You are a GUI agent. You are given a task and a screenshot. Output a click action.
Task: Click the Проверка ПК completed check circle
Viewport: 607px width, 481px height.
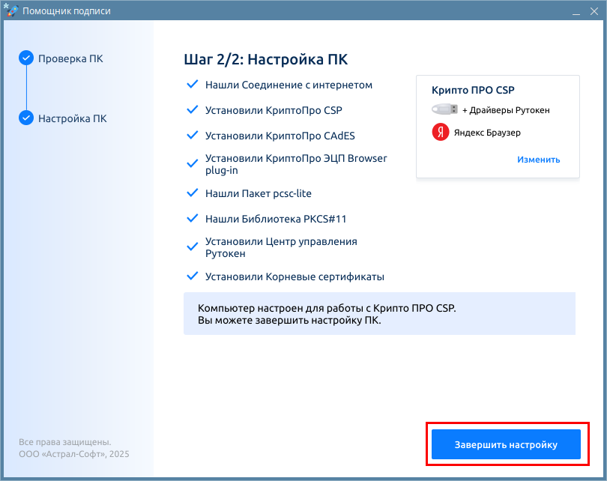(x=26, y=58)
